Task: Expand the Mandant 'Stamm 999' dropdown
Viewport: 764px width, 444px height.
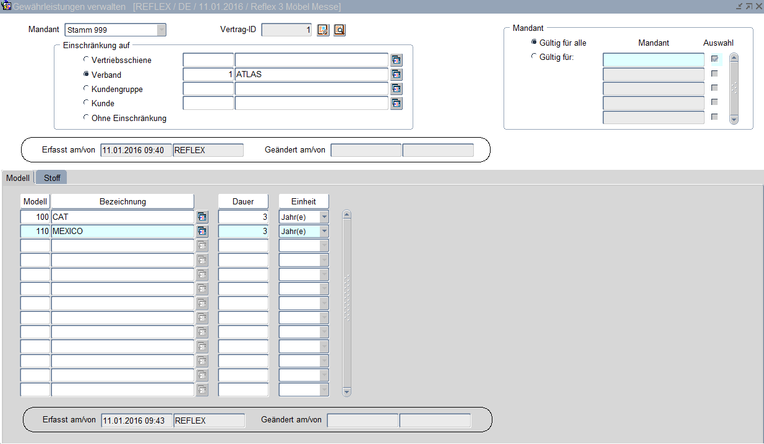Action: pos(161,30)
